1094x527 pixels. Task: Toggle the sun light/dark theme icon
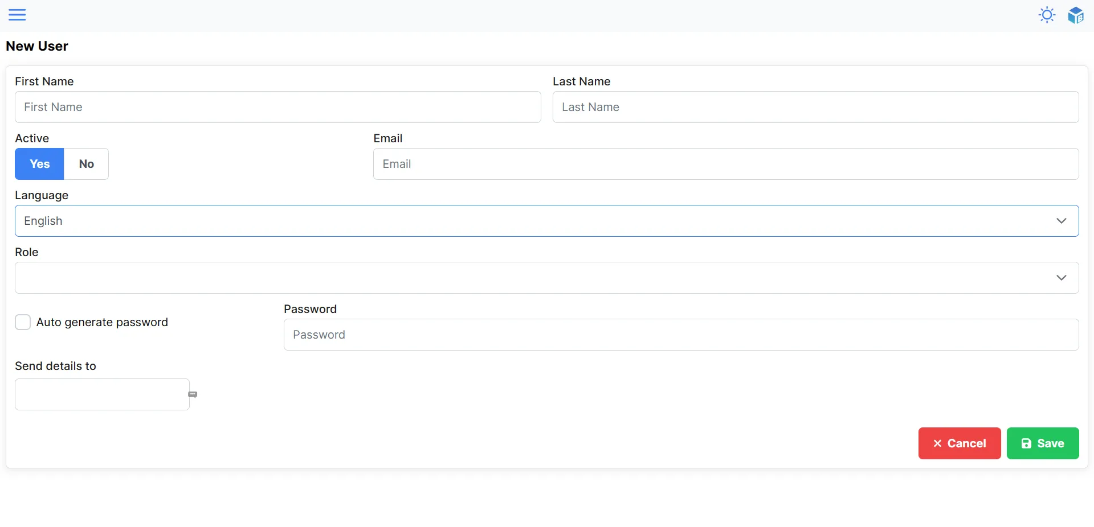tap(1047, 15)
